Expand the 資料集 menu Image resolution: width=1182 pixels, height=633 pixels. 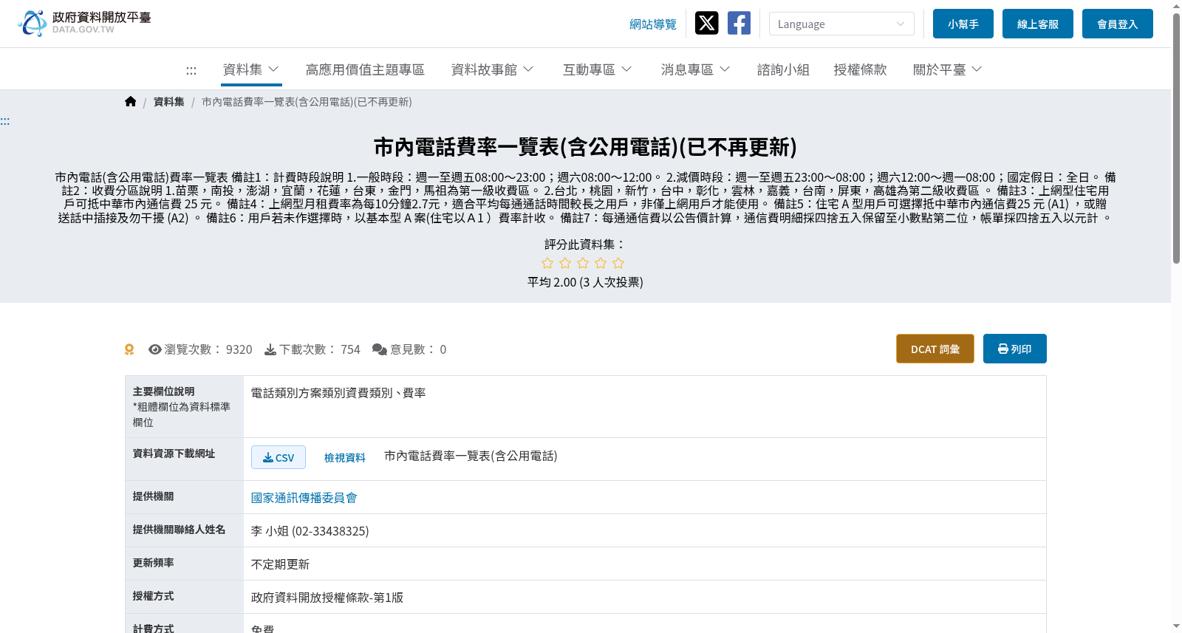251,69
